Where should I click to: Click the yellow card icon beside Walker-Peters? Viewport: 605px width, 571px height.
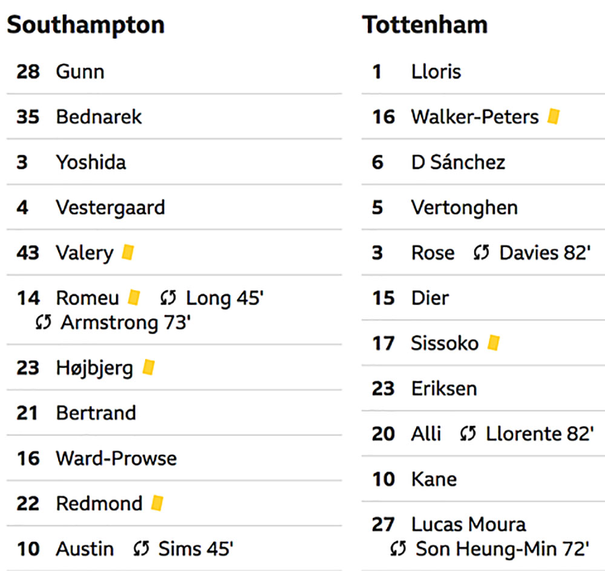click(554, 116)
